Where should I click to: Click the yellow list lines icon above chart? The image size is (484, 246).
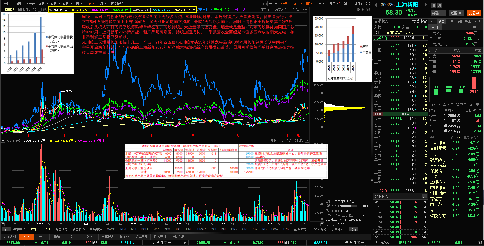pyautogui.click(x=354, y=10)
